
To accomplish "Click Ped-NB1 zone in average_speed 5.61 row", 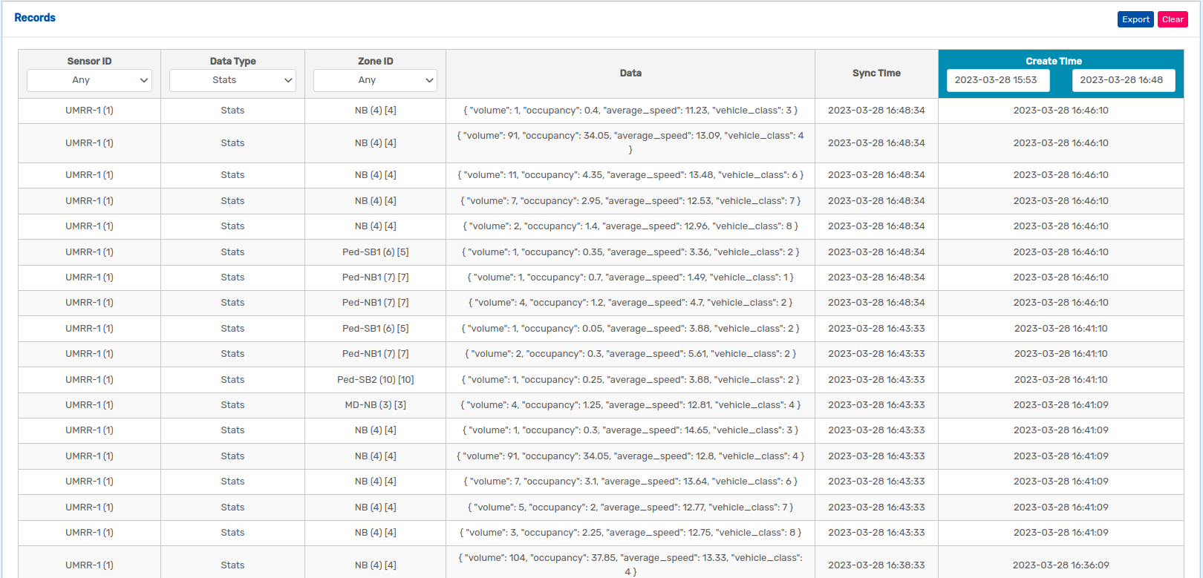I will click(x=375, y=354).
